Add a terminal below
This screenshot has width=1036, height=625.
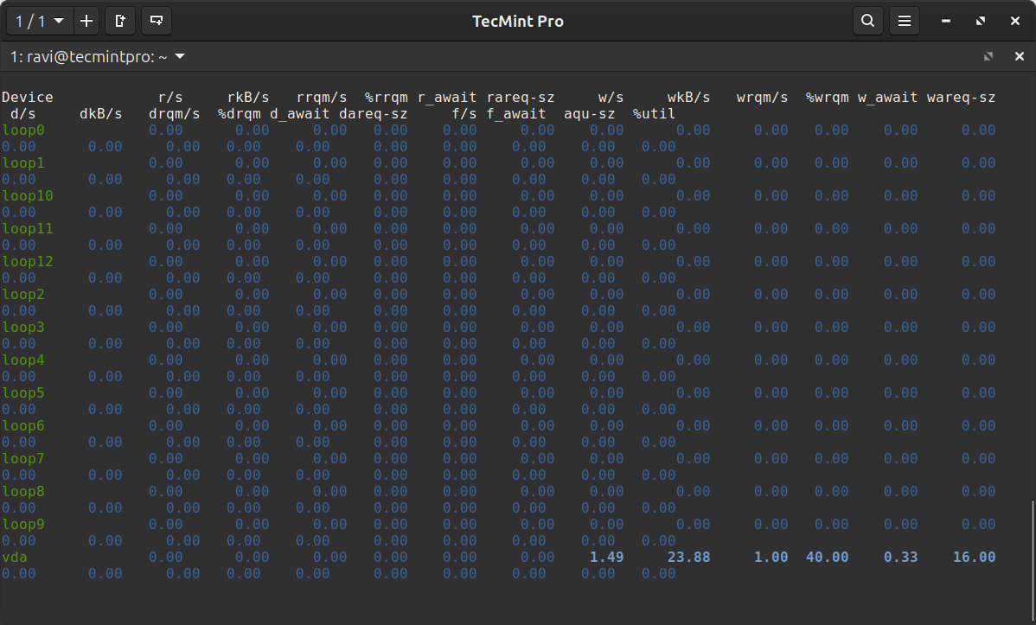coord(157,21)
